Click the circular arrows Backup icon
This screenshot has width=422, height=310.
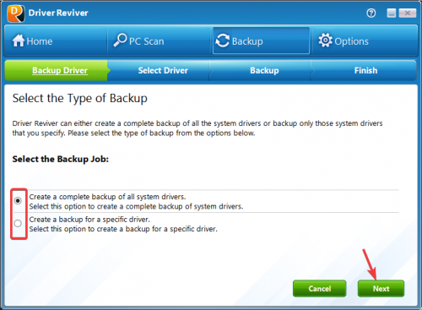[223, 41]
